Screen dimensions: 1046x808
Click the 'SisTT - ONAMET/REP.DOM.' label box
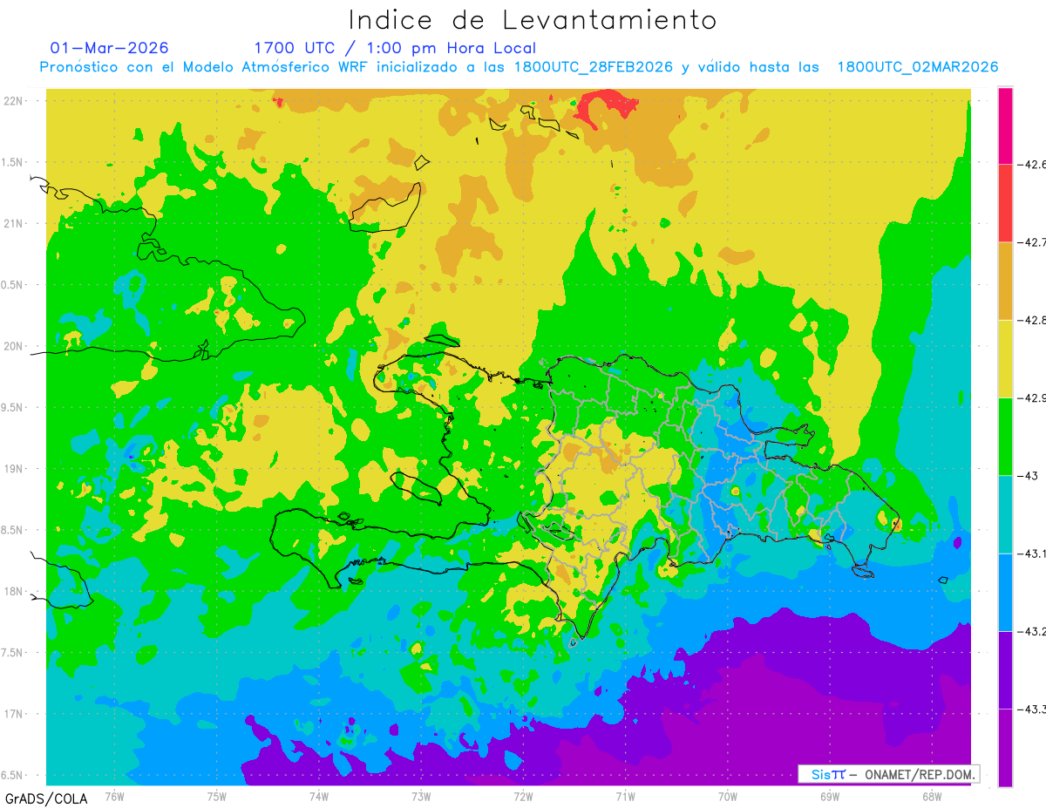tap(888, 774)
